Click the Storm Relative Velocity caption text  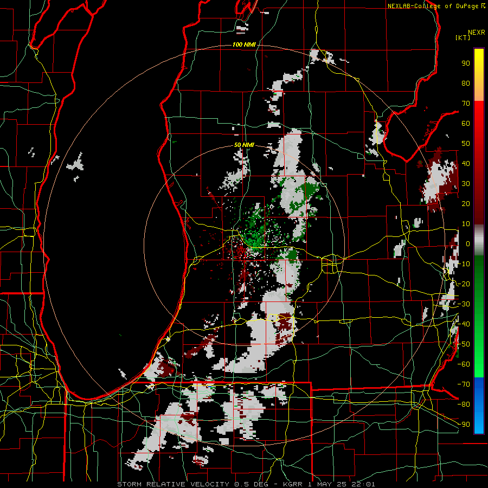coord(246,484)
